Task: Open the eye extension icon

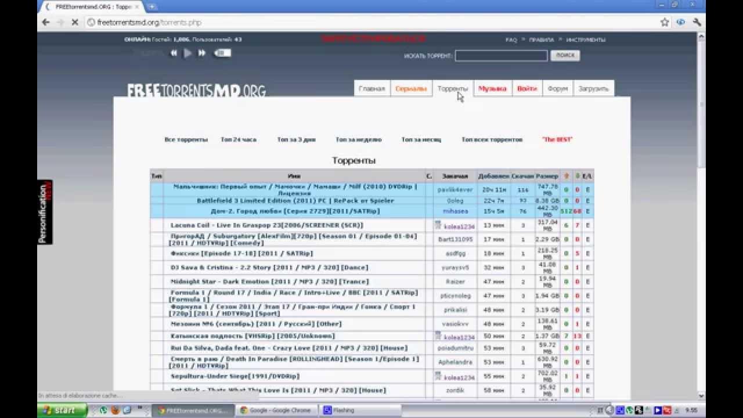Action: pyautogui.click(x=681, y=22)
